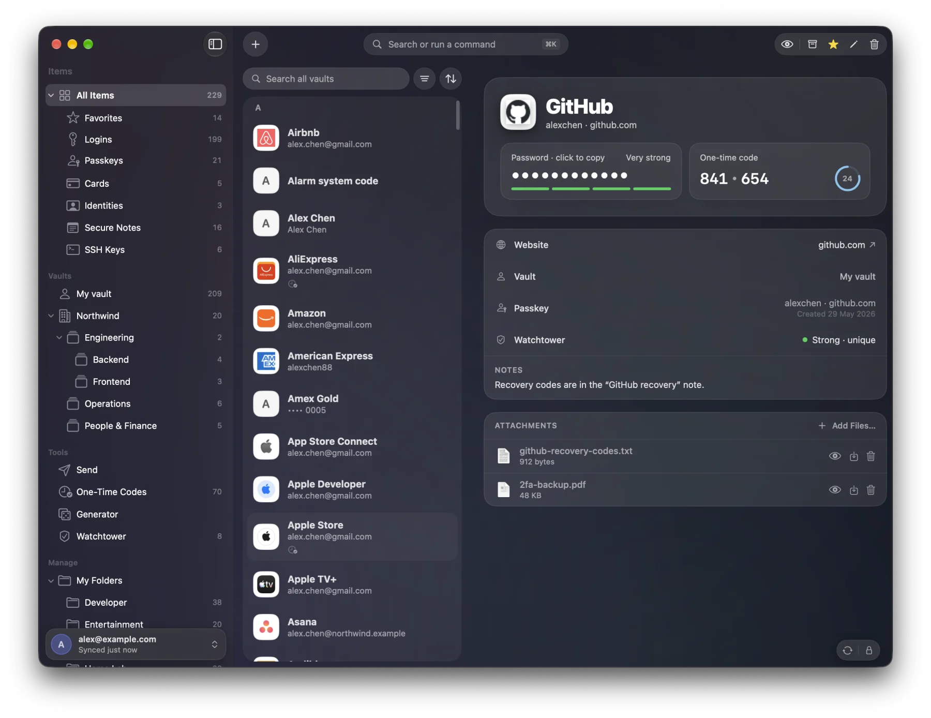Screen dimensions: 931x718
Task: Open the Frontend collection
Action: 136,381
